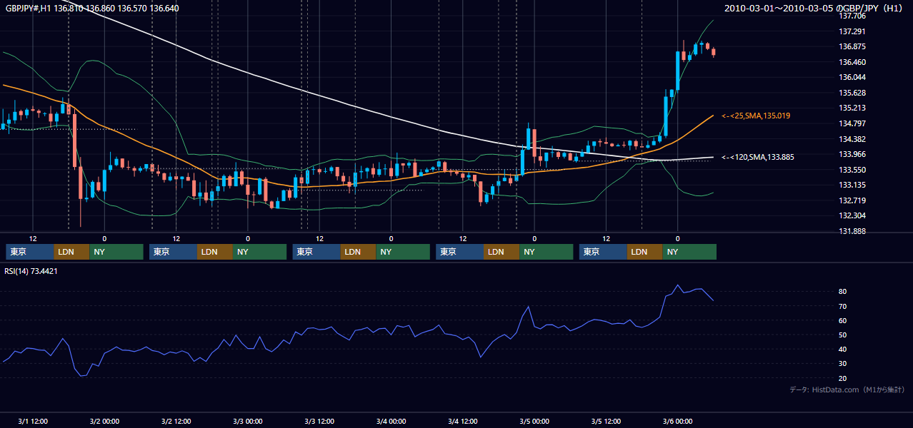This screenshot has width=913, height=428.
Task: Select the 133.135 price axis value
Action: click(x=852, y=185)
